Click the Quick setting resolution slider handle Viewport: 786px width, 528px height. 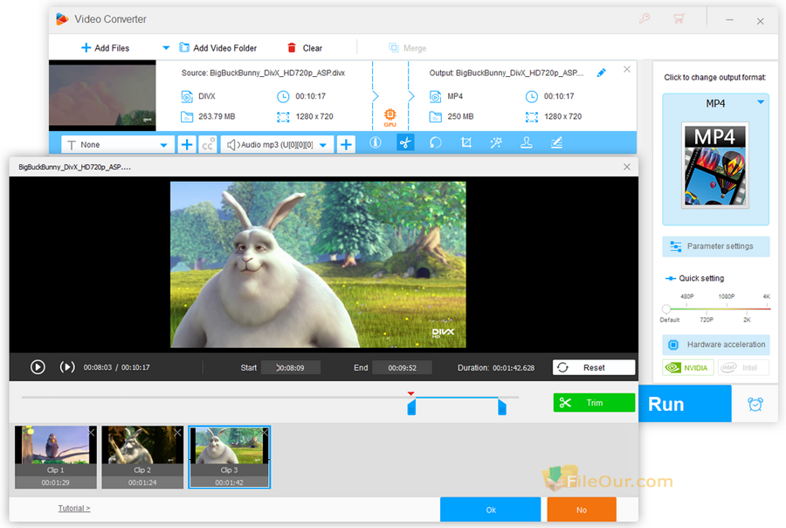tap(666, 309)
